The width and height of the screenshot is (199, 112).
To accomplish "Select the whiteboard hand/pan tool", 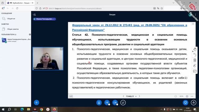I will 195,49.
